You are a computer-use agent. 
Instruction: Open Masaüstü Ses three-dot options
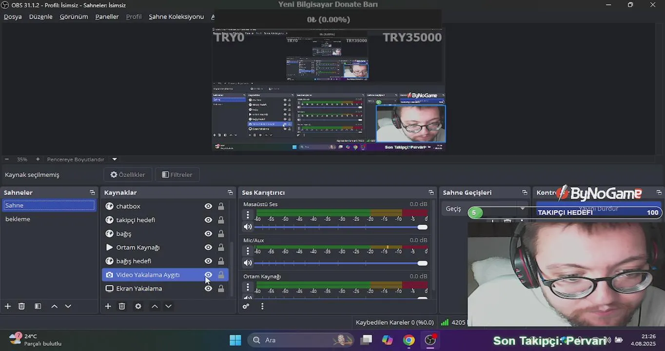(x=248, y=215)
